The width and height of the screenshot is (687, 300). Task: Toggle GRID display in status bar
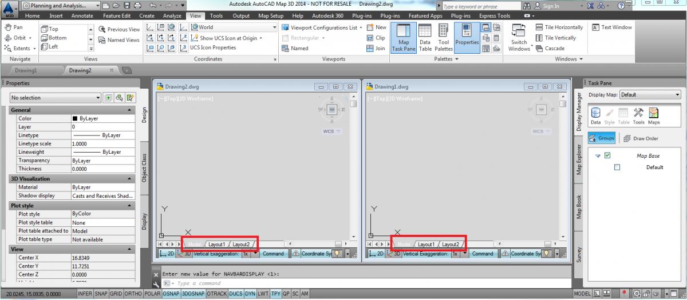pyautogui.click(x=116, y=294)
